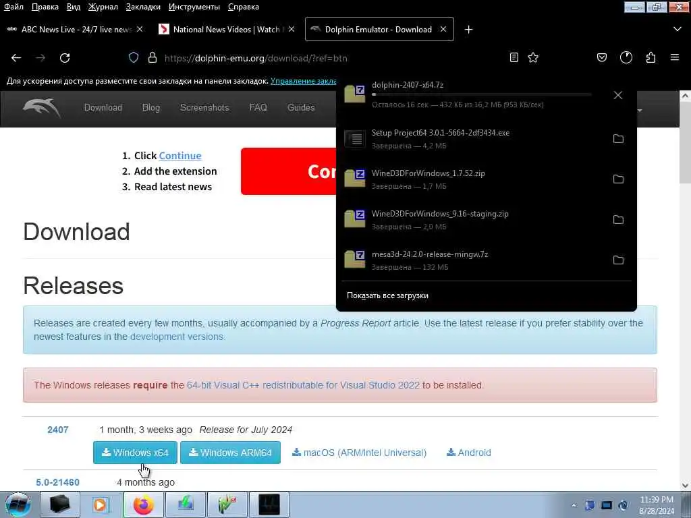691x518 pixels.
Task: Open the Guides nav link
Action: 301,107
